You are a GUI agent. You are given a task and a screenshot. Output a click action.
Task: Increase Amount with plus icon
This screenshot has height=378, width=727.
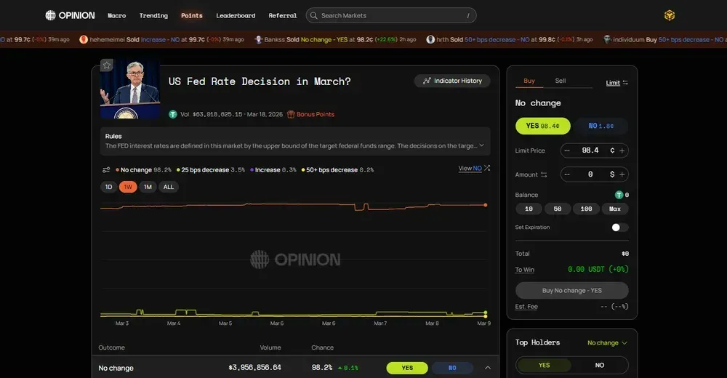pyautogui.click(x=622, y=174)
